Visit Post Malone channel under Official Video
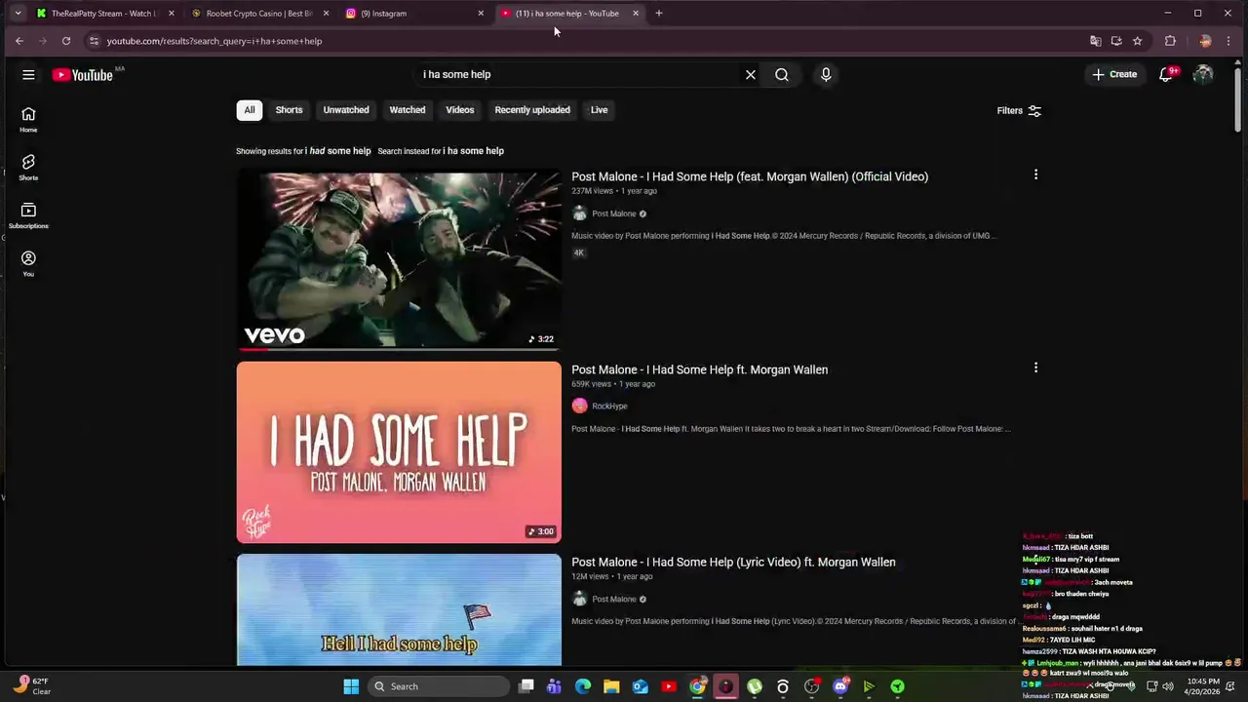 pyautogui.click(x=613, y=214)
